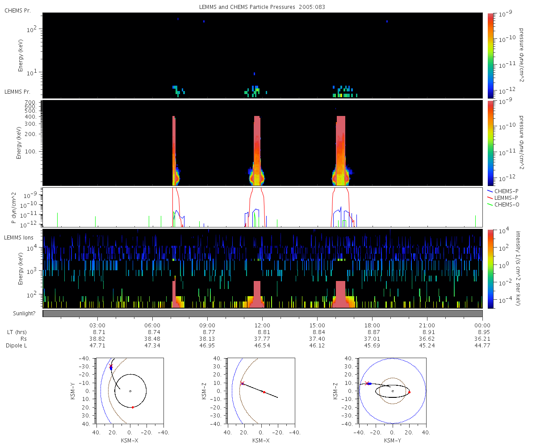Click the CHEMS Pr. panel label
Viewport: 536px width, 446px height.
point(17,10)
